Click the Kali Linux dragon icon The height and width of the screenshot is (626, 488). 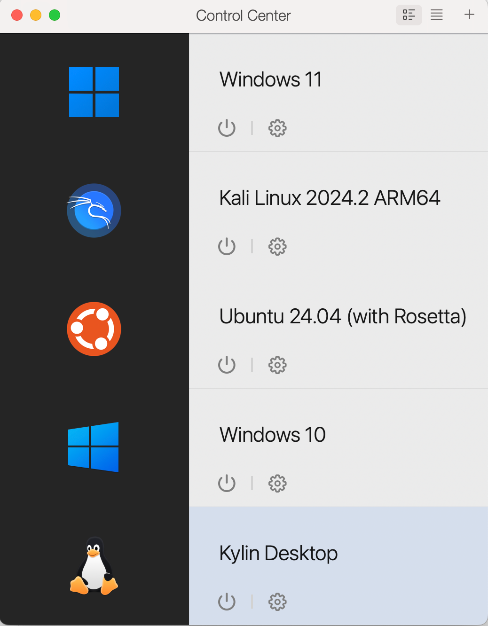point(94,211)
